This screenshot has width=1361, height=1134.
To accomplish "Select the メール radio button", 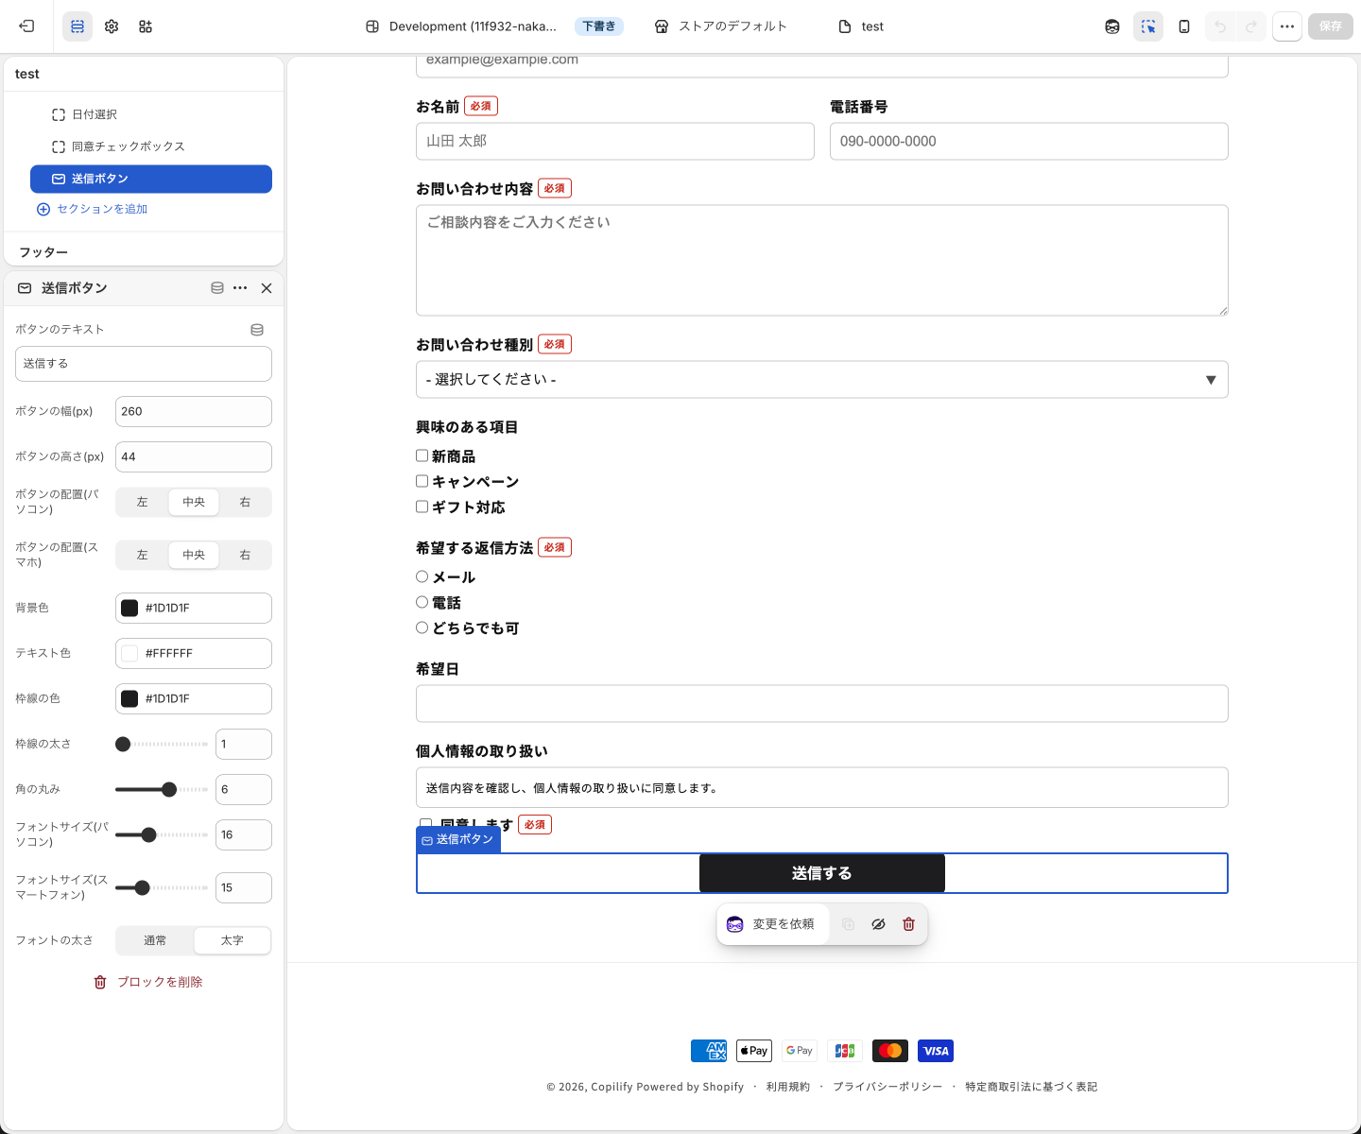I will pos(422,576).
